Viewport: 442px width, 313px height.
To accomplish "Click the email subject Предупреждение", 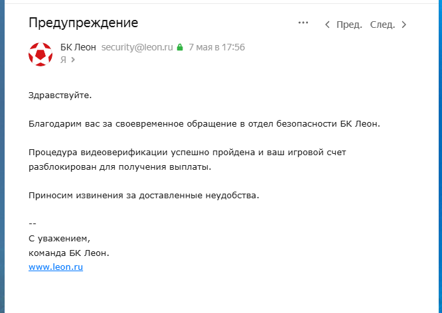I will tap(83, 23).
